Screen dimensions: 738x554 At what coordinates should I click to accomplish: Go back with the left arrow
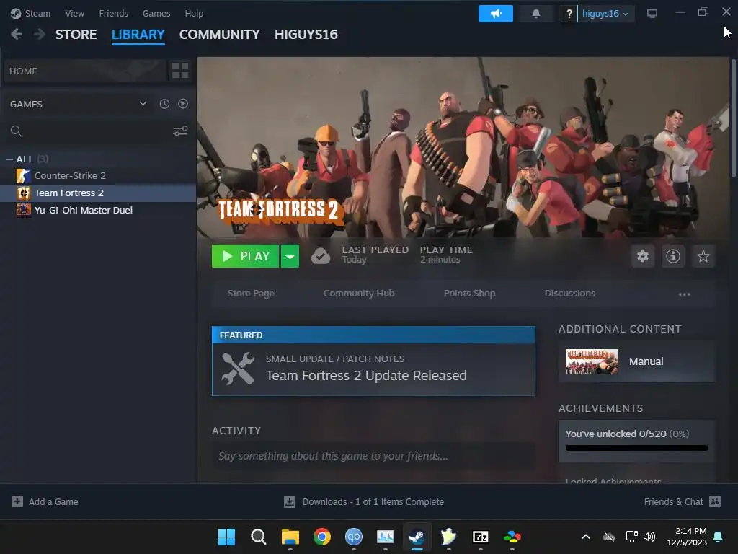pyautogui.click(x=17, y=34)
